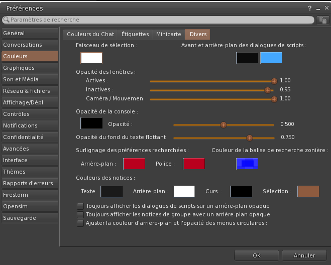Enable opaque background for group notices
Viewport: 331px width, 265px height.
[x=80, y=214]
